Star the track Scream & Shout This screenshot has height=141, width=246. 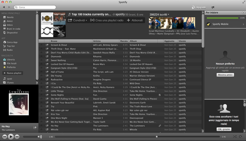[x=41, y=45]
